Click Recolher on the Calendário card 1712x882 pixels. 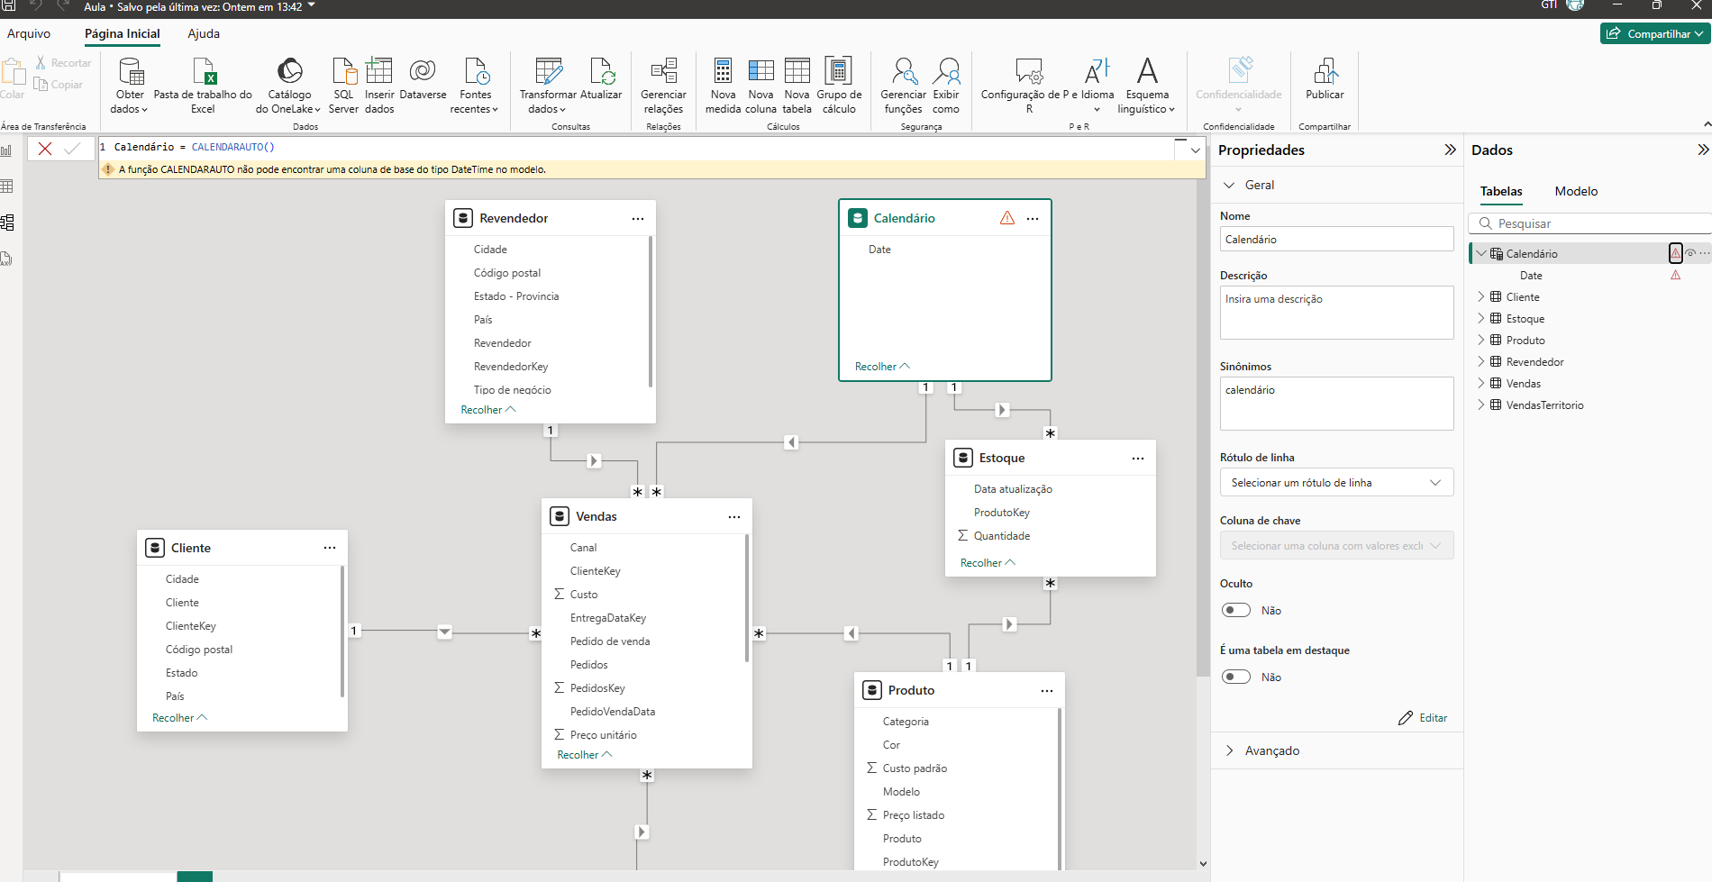coord(882,367)
